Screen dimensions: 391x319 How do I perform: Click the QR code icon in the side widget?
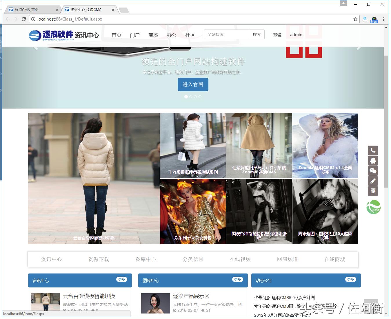pyautogui.click(x=373, y=191)
